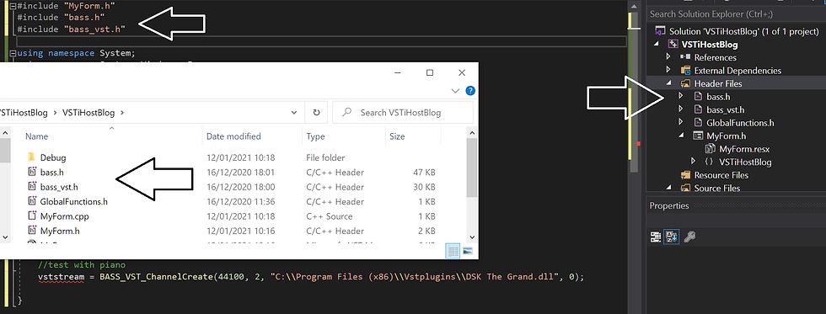
Task: Expand bass.h in Solution Explorer
Action: click(x=681, y=97)
